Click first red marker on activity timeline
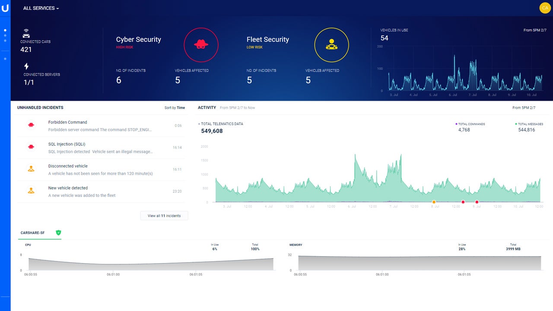553x311 pixels. 463,202
